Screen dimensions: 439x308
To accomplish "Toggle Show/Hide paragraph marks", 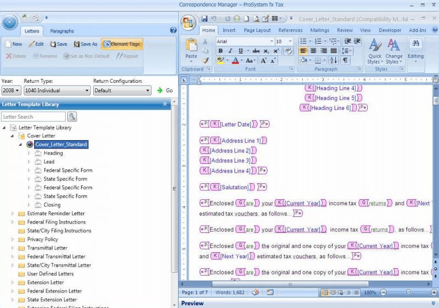I will click(345, 60).
